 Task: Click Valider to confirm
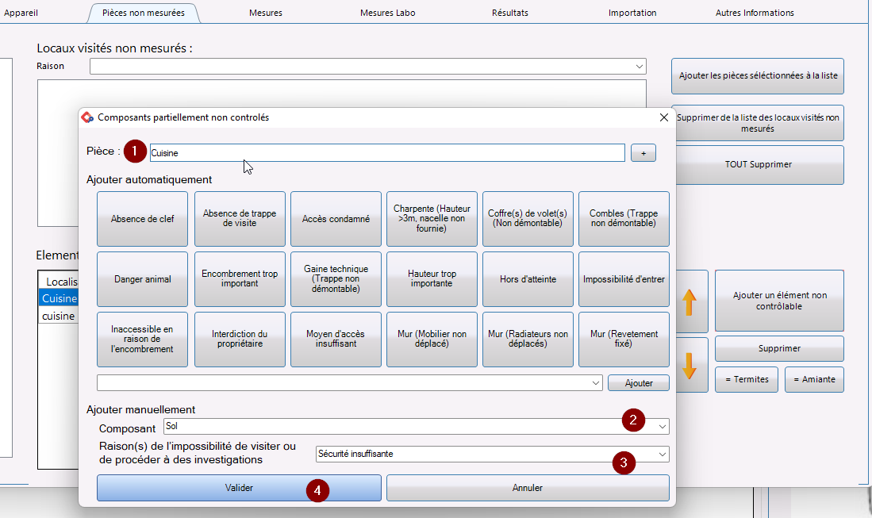[239, 488]
